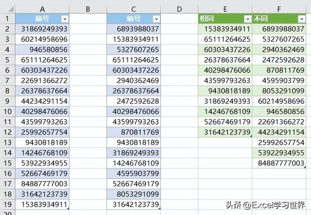Click cell F15 with 84887777003
This screenshot has height=215, width=311.
click(279, 163)
